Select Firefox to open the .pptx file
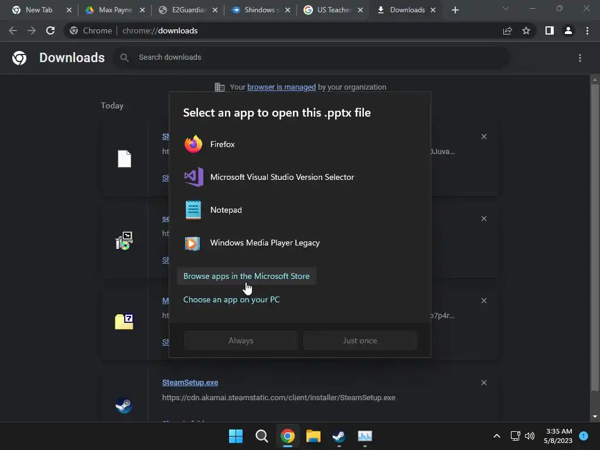600x450 pixels. click(300, 144)
